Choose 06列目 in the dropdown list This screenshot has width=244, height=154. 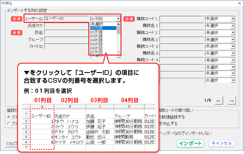[x=103, y=48]
